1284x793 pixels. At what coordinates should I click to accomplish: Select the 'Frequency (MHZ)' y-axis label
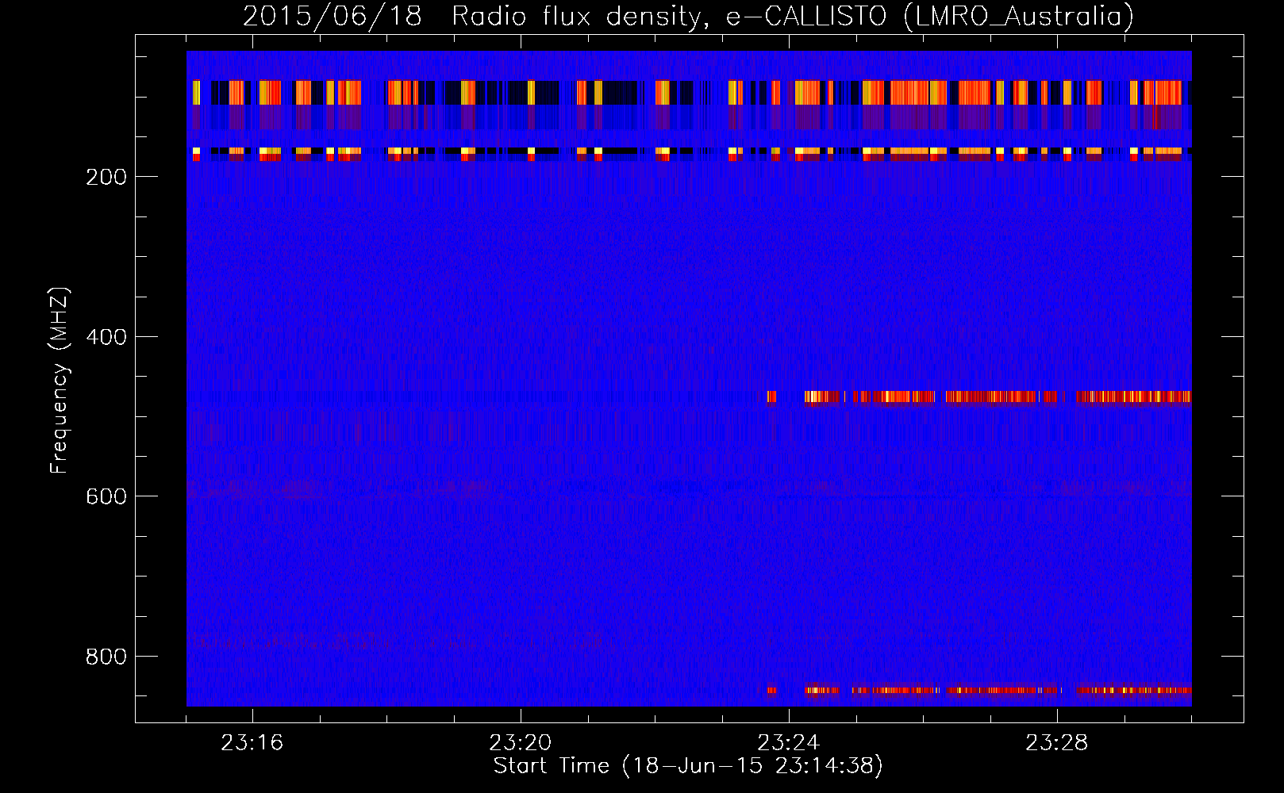click(x=60, y=381)
